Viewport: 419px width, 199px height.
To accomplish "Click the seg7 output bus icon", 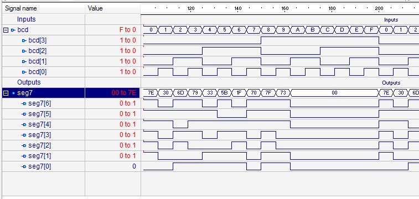I will [13, 93].
